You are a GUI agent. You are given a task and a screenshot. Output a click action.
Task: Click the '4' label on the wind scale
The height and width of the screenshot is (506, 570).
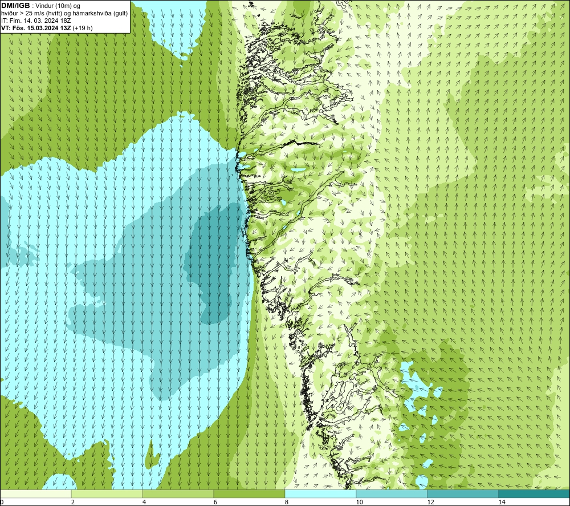144,502
